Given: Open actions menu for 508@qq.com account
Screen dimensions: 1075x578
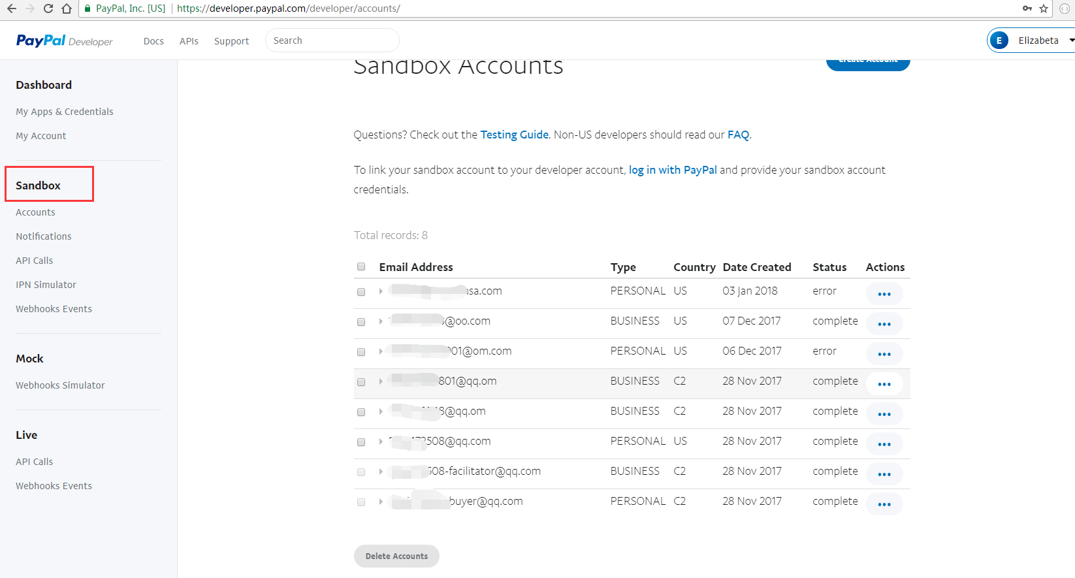Looking at the screenshot, I should tap(884, 444).
